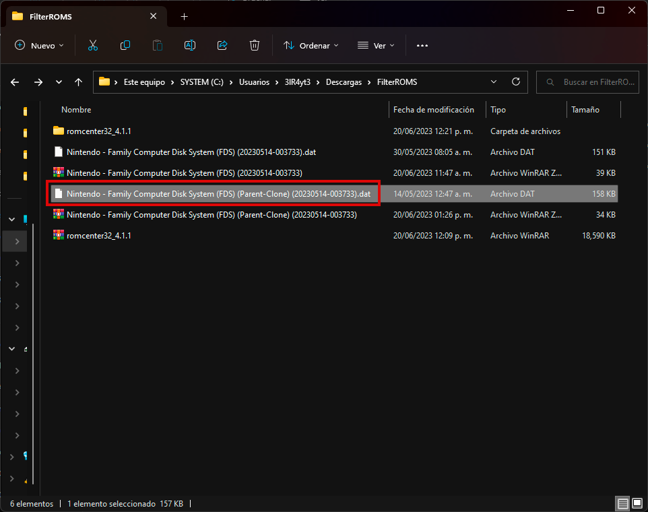
Task: Click 3lR4yt3 in the address path
Action: 298,82
